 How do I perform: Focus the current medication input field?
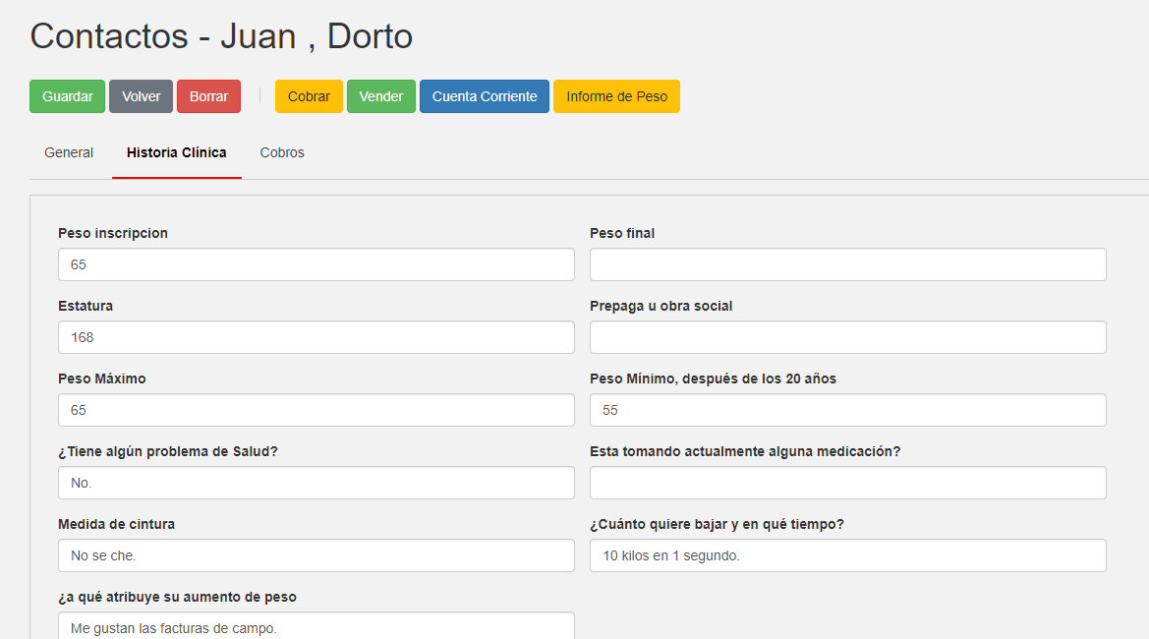tap(847, 483)
